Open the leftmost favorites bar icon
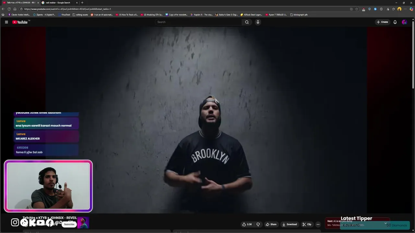 tap(3, 15)
